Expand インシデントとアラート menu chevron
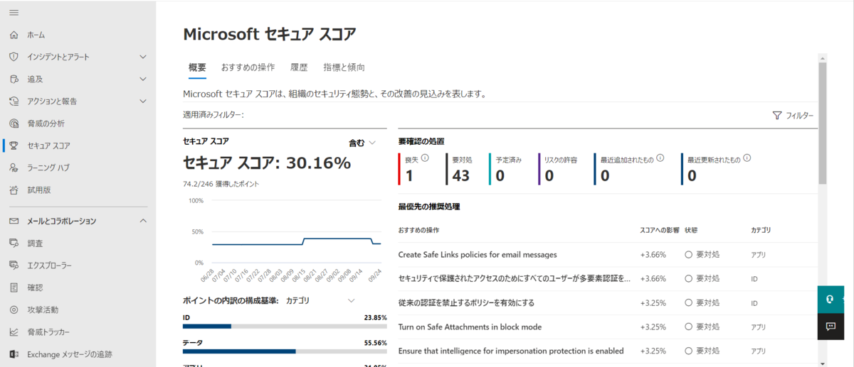The width and height of the screenshot is (854, 367). tap(143, 57)
